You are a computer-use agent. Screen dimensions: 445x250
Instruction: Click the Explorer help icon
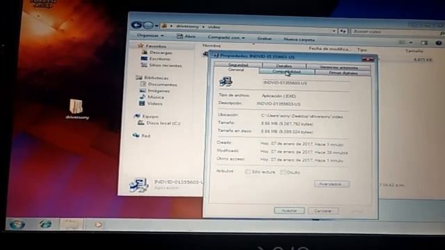(439, 43)
